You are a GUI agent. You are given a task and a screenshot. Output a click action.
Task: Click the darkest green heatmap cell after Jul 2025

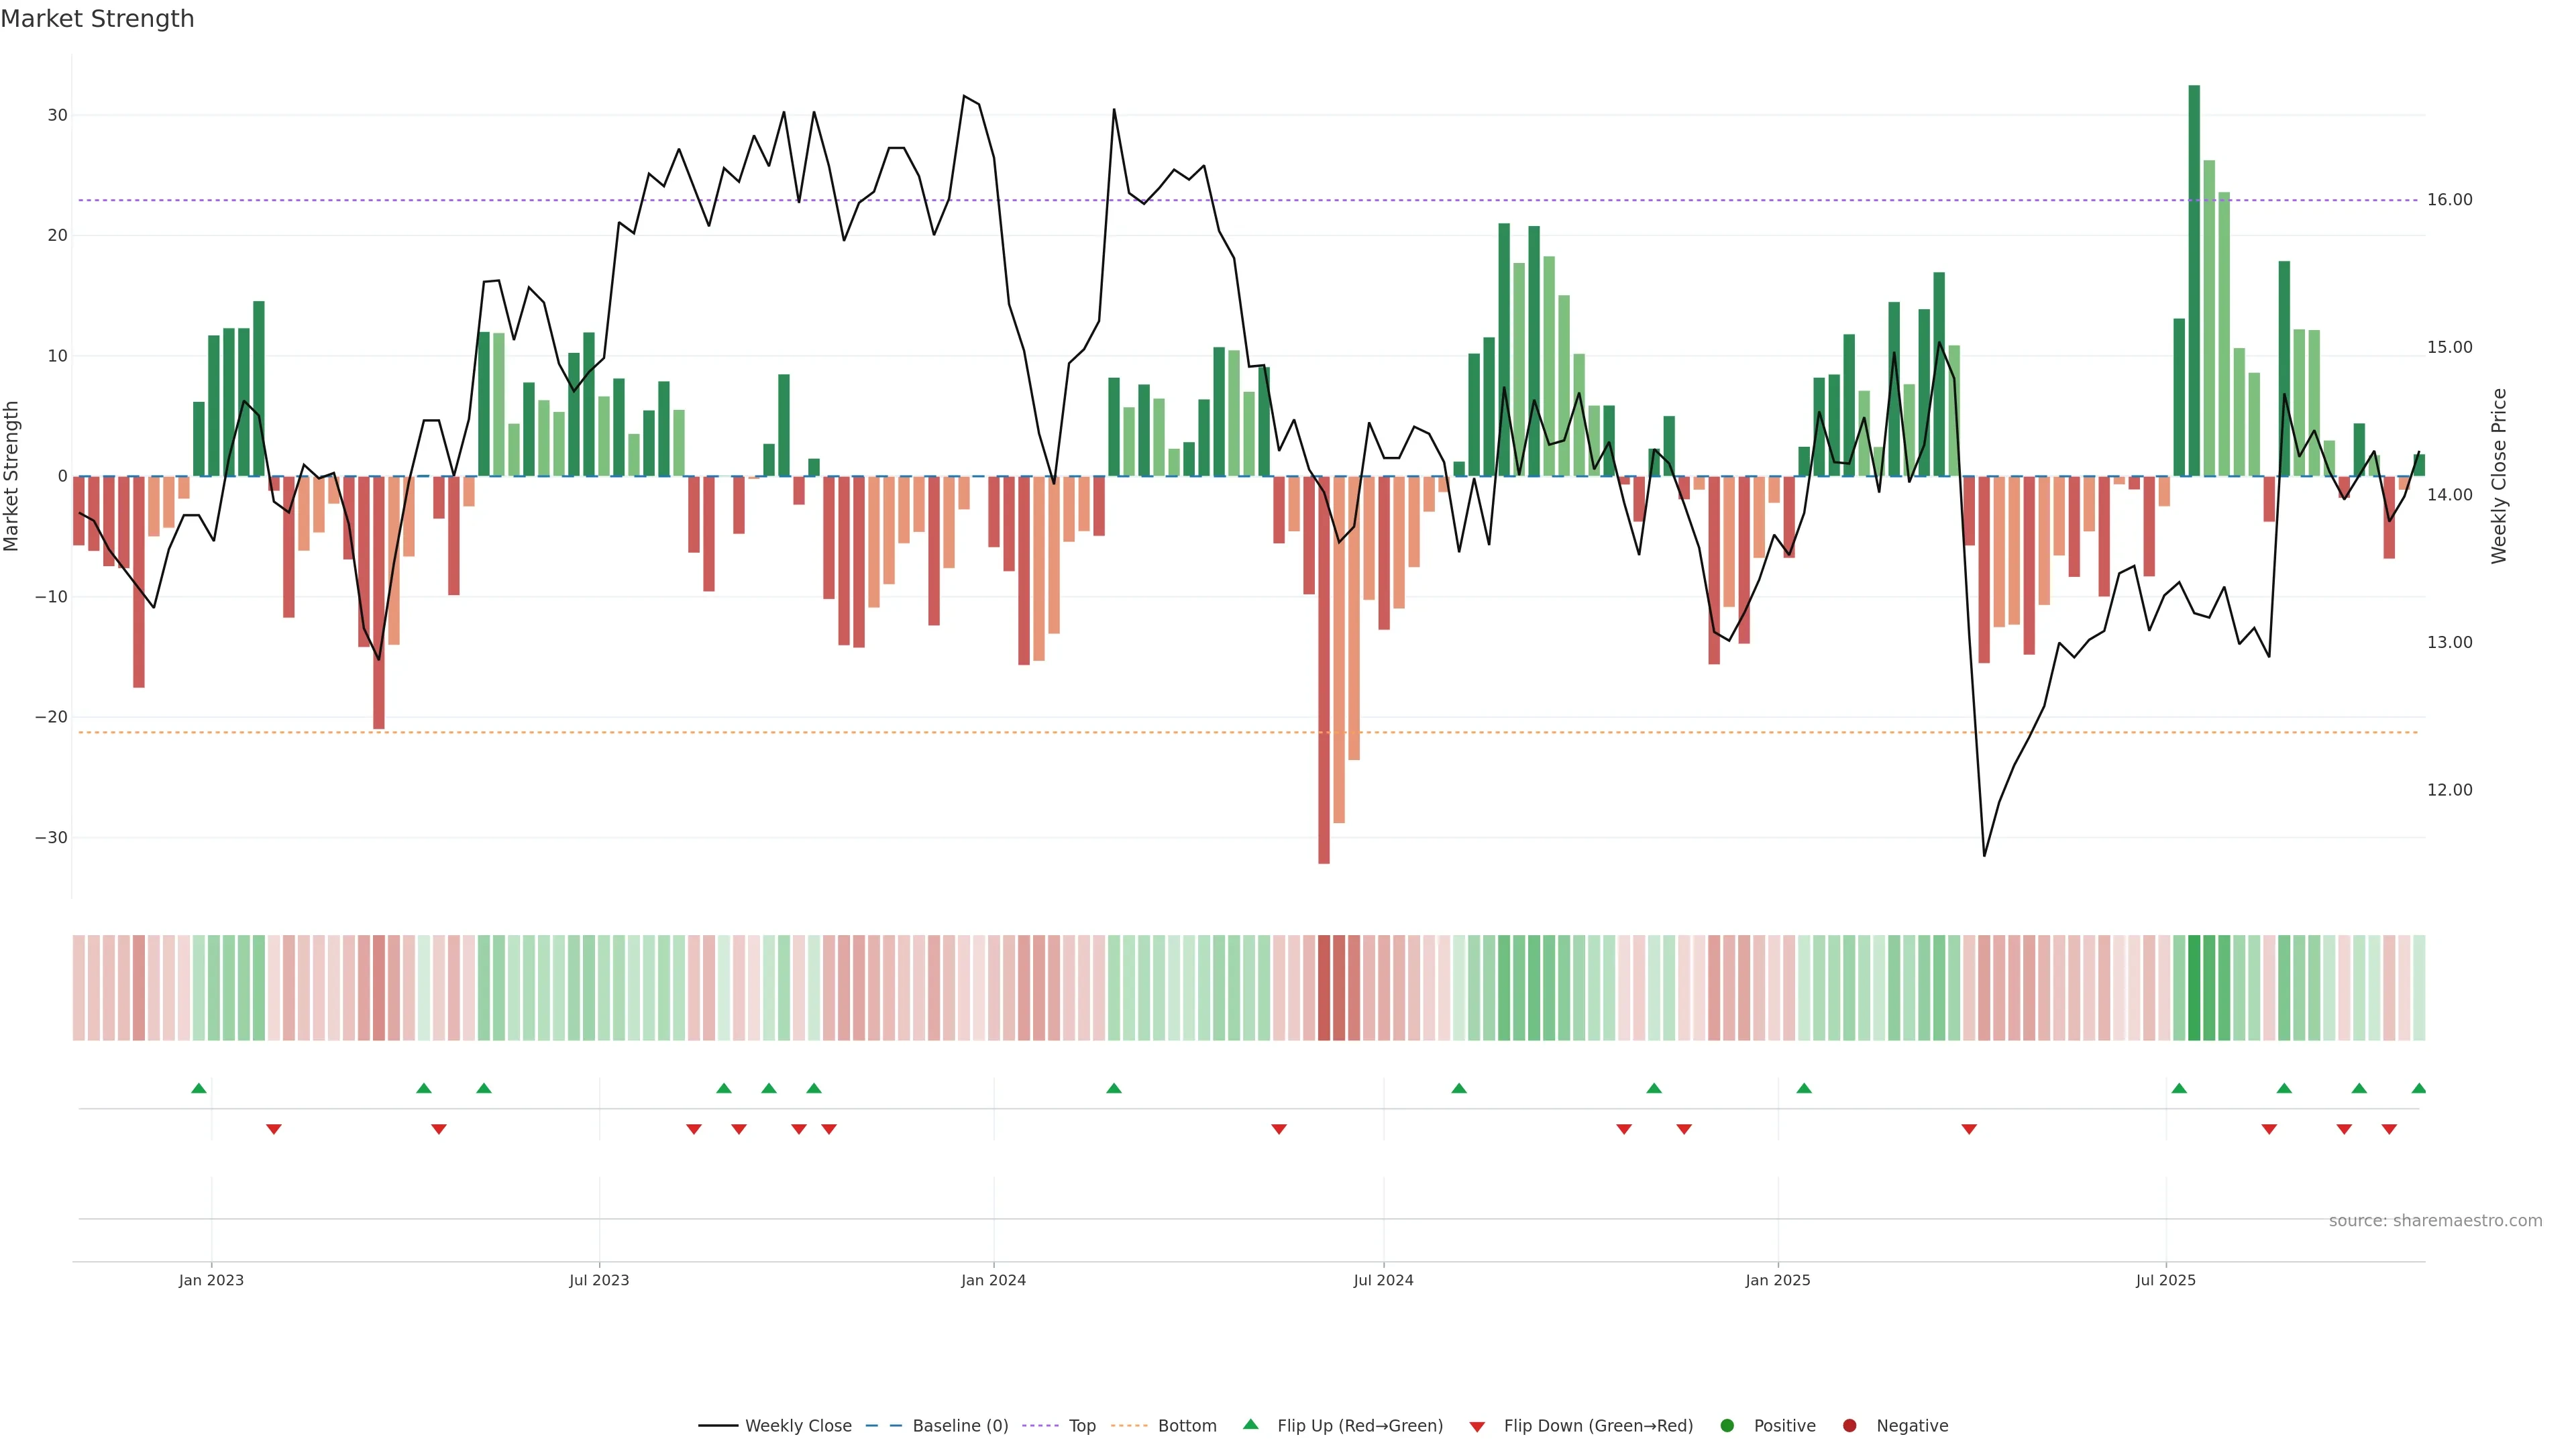point(2194,987)
